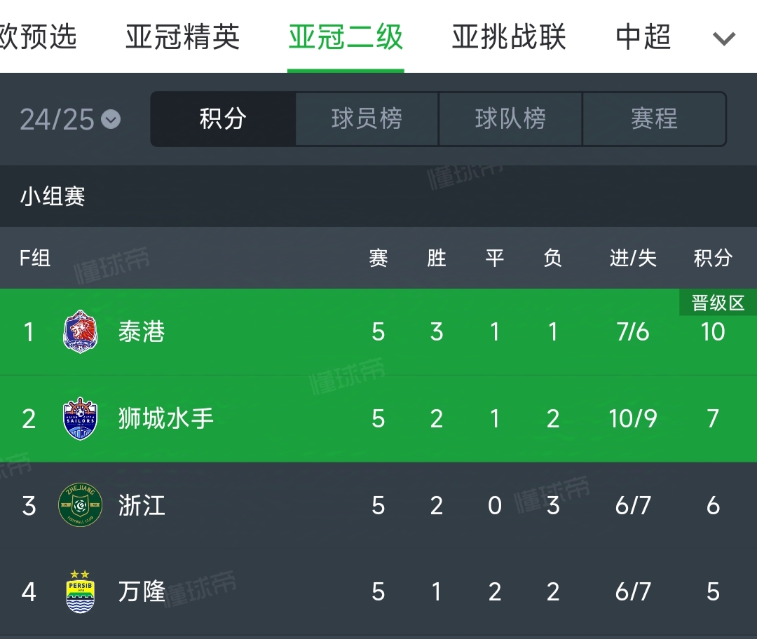Click the 狮城水手 sailors club badge

click(80, 419)
